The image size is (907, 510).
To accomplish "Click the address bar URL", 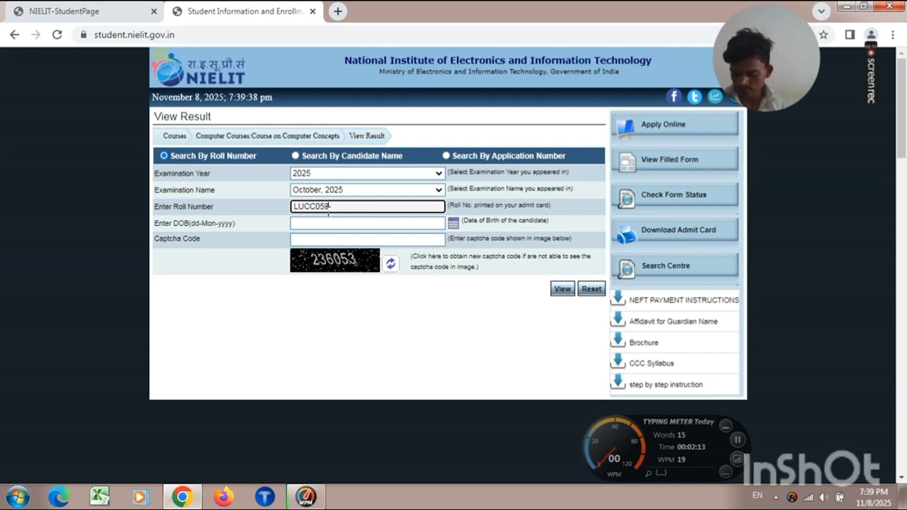I will [134, 35].
